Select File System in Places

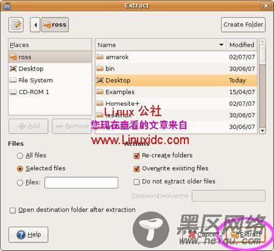click(x=50, y=80)
